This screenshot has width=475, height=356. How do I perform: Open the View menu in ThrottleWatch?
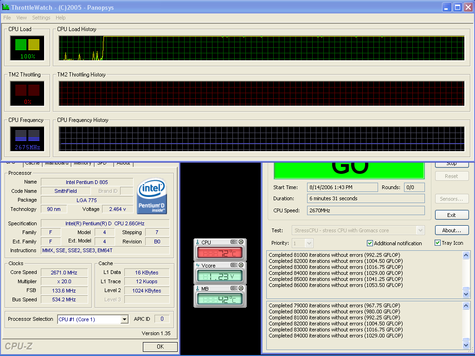(21, 18)
